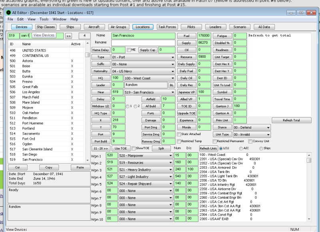
Task: Toggle the ME checkbox
Action: coord(128,50)
